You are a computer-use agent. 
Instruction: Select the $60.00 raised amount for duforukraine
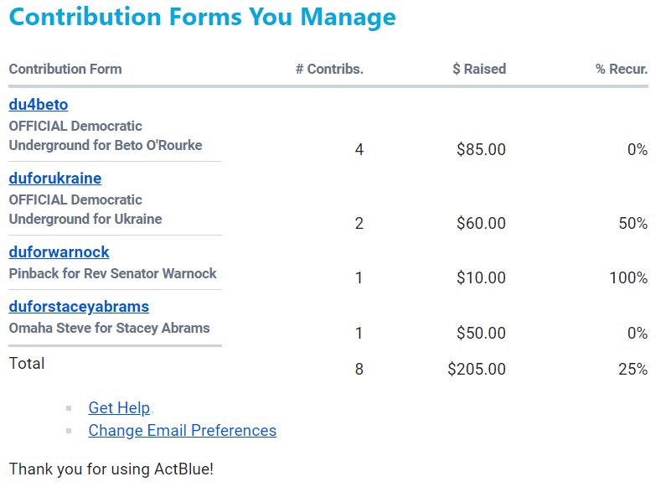pyautogui.click(x=481, y=224)
